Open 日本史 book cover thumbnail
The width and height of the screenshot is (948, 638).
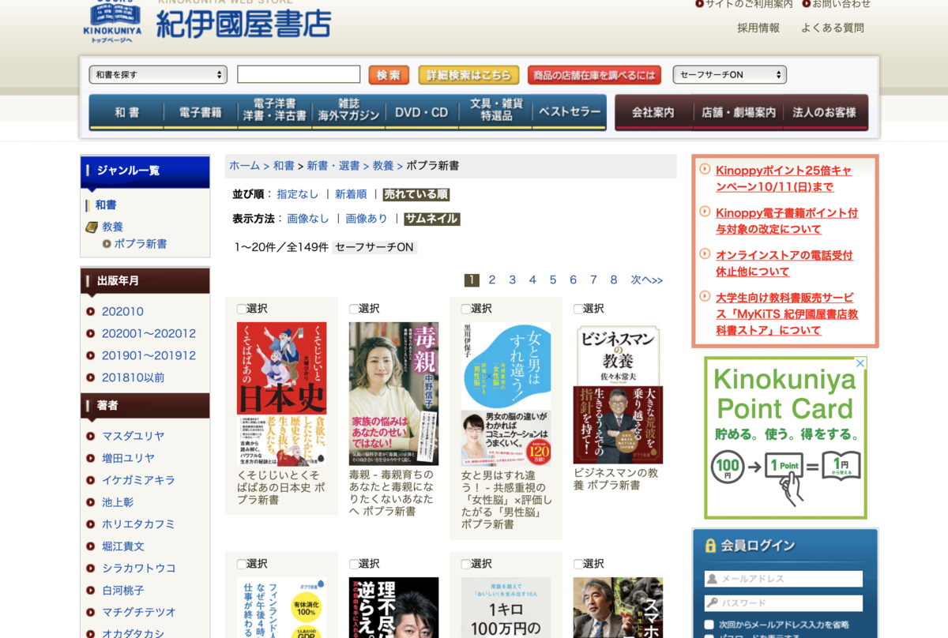(x=281, y=392)
